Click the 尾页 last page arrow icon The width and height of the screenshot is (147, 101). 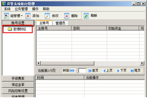coord(132,71)
